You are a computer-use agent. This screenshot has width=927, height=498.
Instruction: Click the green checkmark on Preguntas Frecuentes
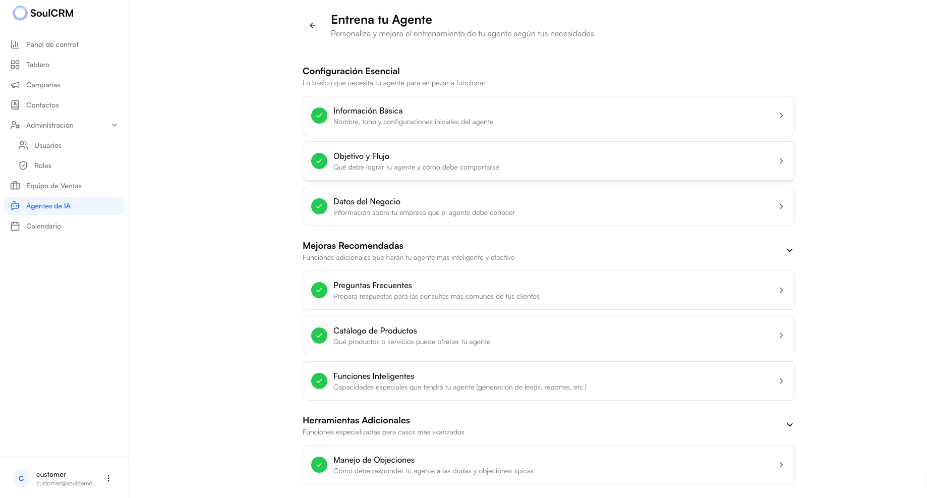point(319,290)
